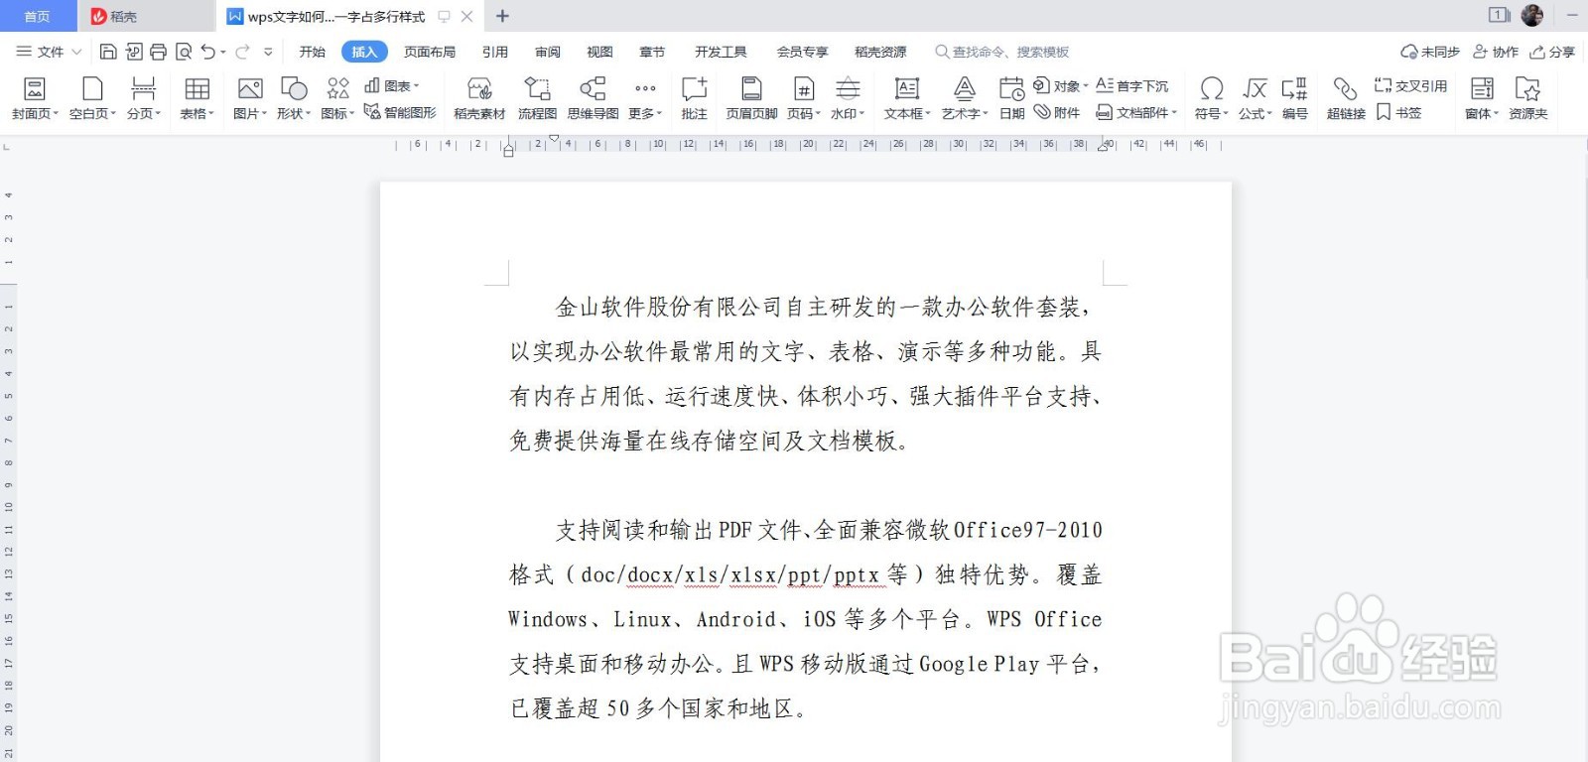Click the watermark (水印) icon
1588x762 pixels.
[x=848, y=89]
